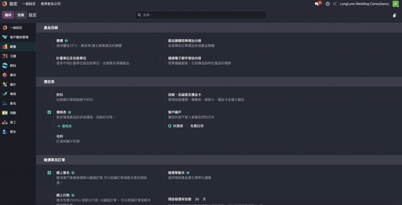Select the 員工 sidebar icon
Screen dimensions: 402x205
click(x=5, y=122)
